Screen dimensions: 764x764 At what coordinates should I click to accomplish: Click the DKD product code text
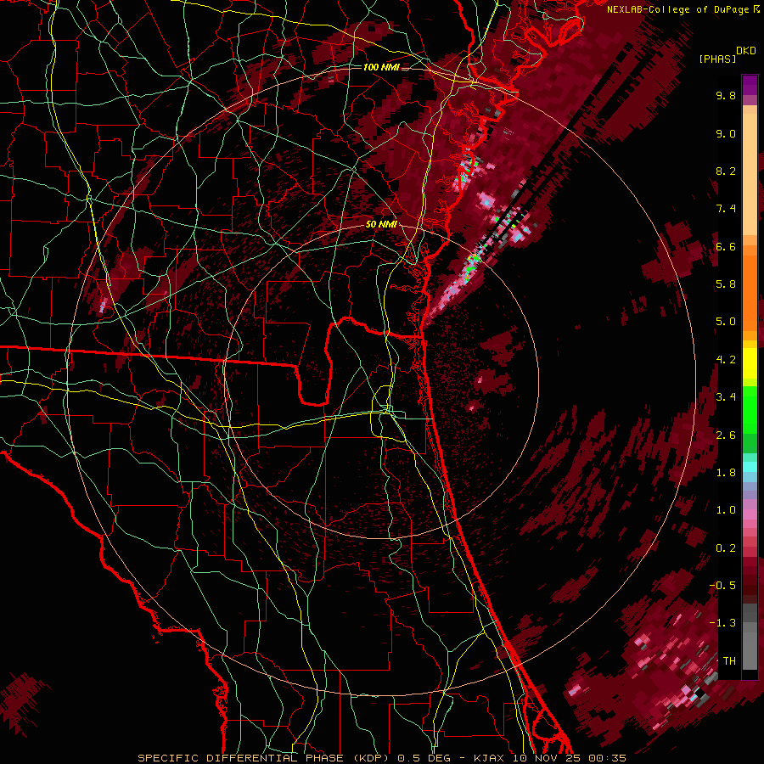(x=746, y=51)
